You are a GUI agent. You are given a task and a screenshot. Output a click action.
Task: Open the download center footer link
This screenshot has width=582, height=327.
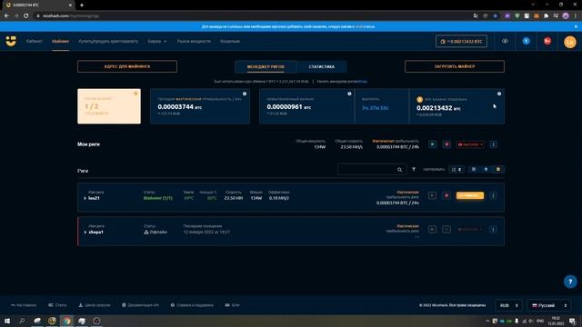click(95, 305)
